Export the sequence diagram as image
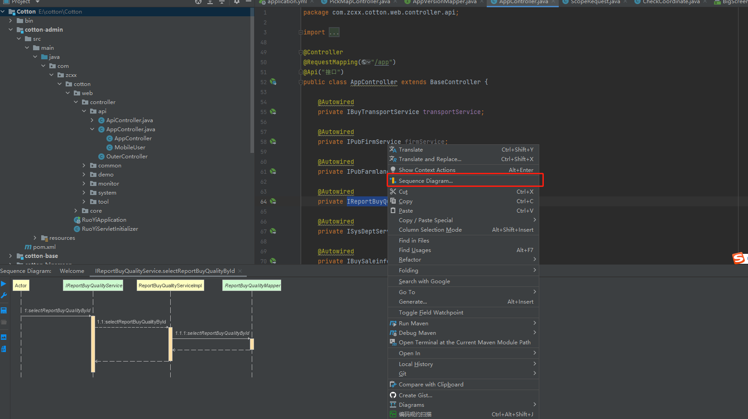The image size is (748, 419). (4, 337)
